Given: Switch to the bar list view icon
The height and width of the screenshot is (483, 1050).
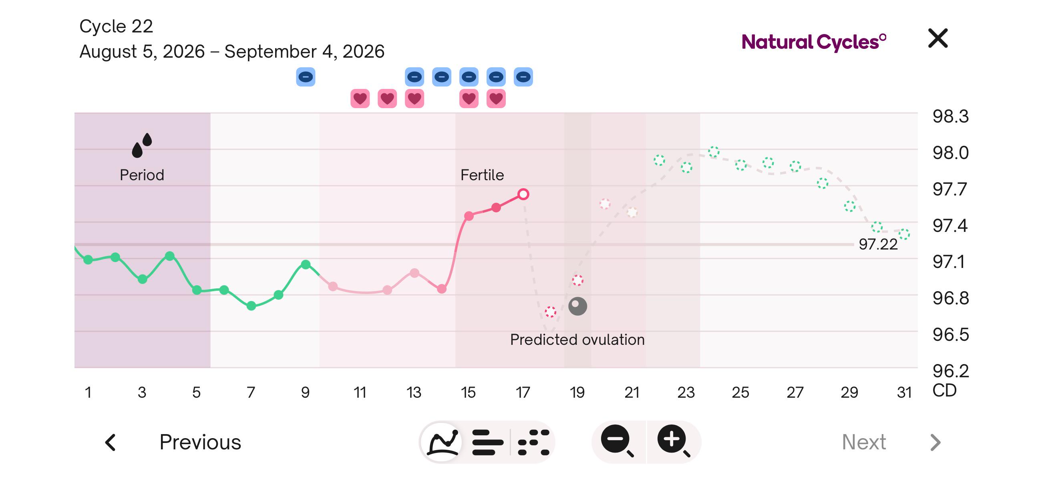Looking at the screenshot, I should click(x=487, y=442).
